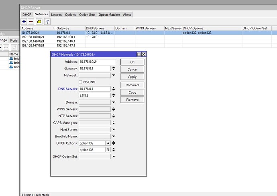Click the red minus Remove icon

tap(32, 22)
